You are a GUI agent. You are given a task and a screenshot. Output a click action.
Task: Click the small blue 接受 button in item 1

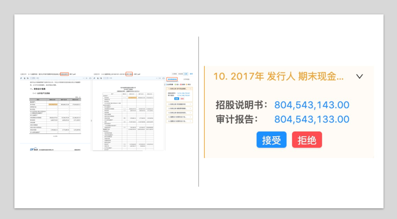point(176,98)
